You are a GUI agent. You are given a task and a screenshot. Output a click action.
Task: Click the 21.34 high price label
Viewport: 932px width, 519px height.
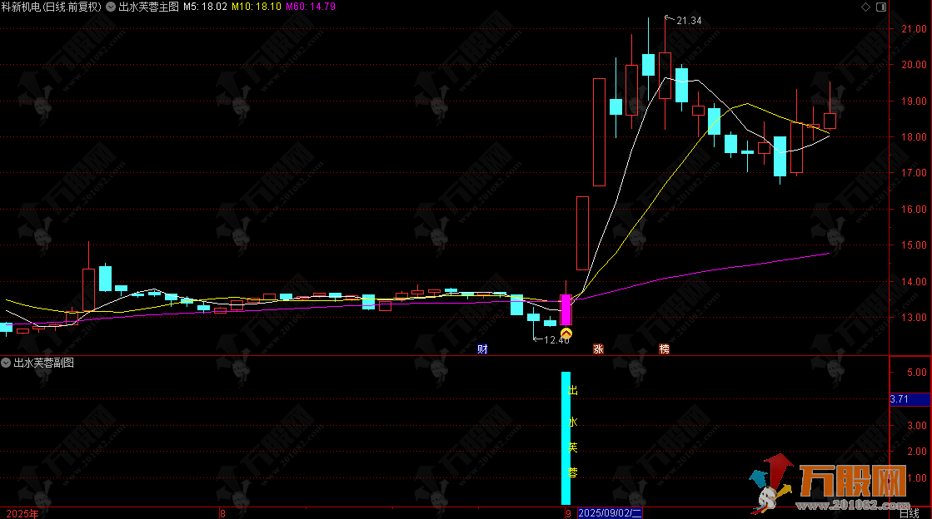point(689,21)
